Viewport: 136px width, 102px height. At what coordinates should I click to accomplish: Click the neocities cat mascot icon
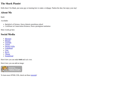click(x=5, y=69)
